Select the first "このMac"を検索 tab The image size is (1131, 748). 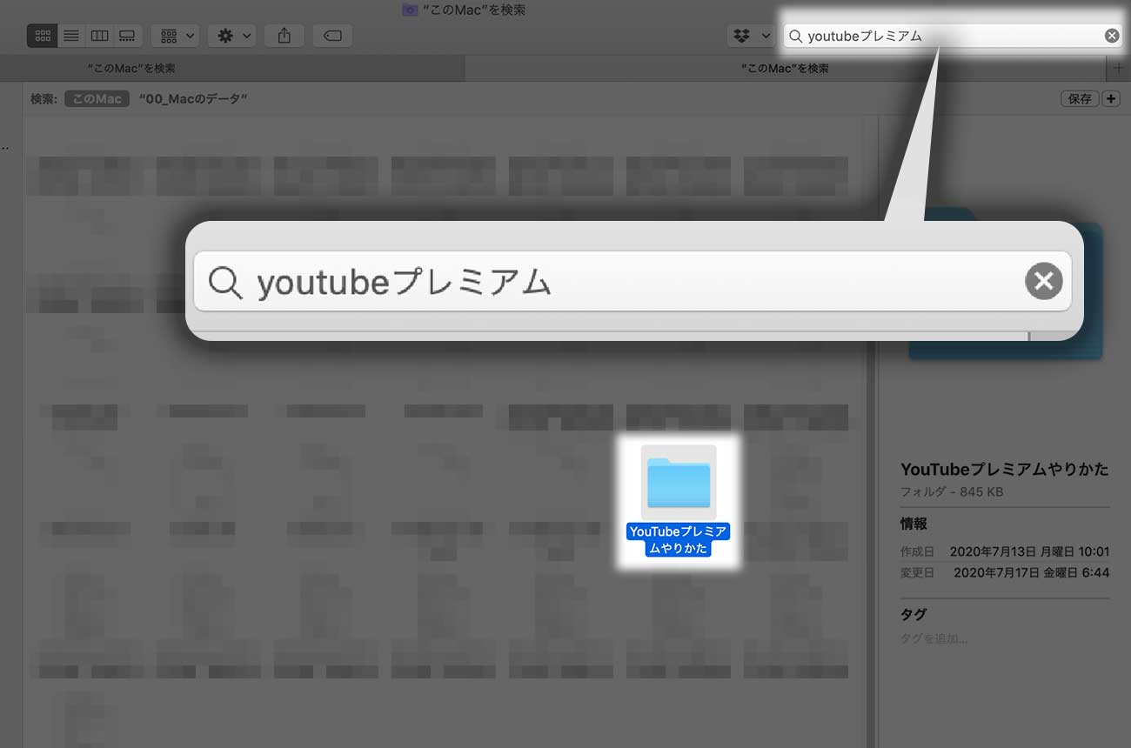click(x=232, y=68)
